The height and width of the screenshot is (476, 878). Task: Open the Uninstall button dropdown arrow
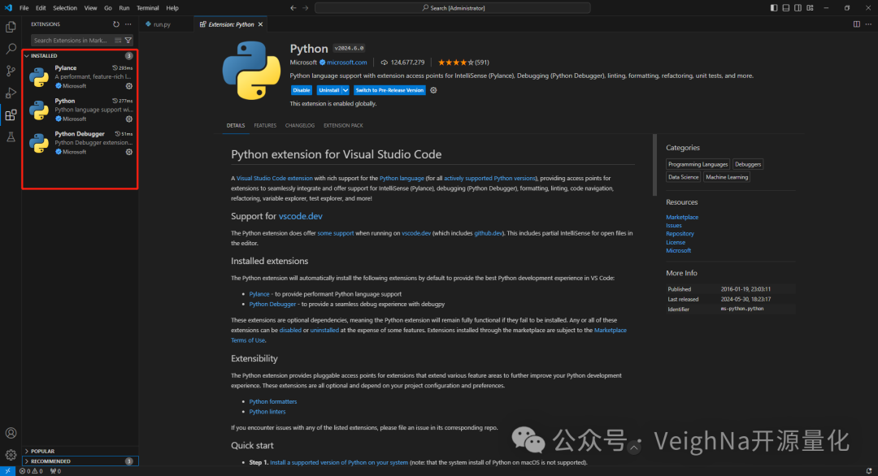pyautogui.click(x=346, y=90)
